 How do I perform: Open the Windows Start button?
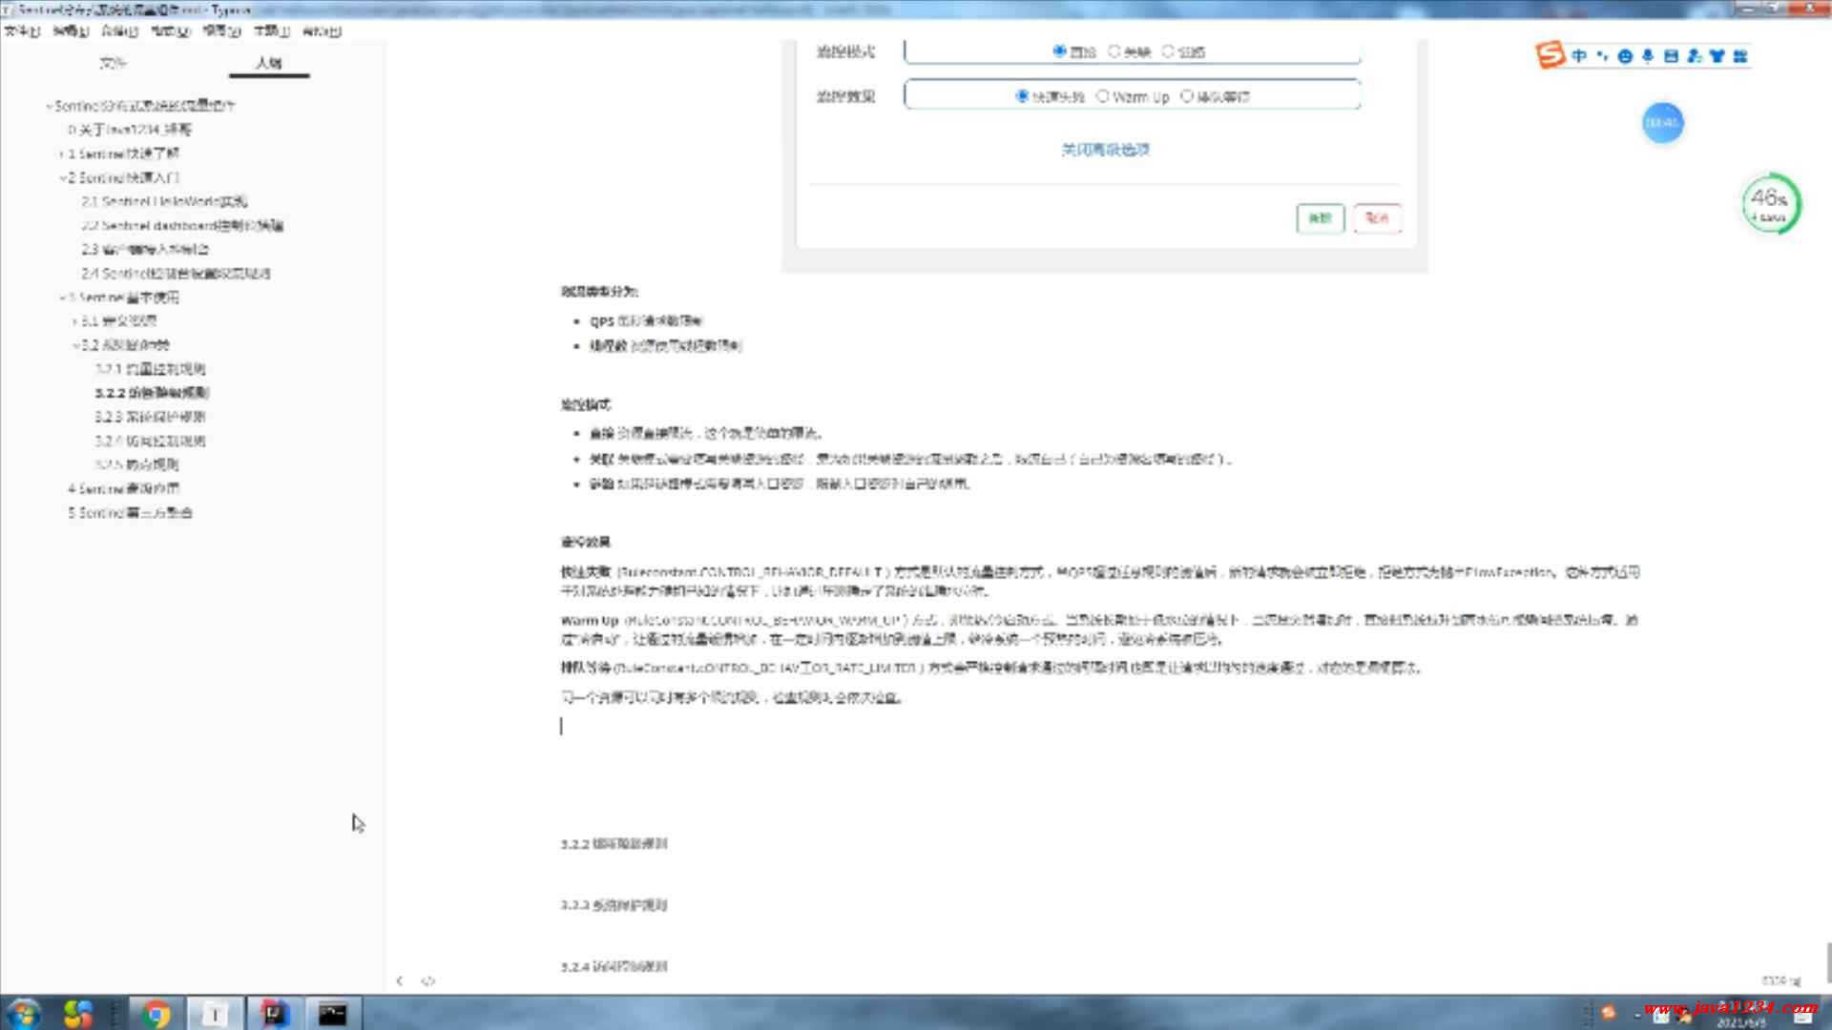[x=24, y=1013]
